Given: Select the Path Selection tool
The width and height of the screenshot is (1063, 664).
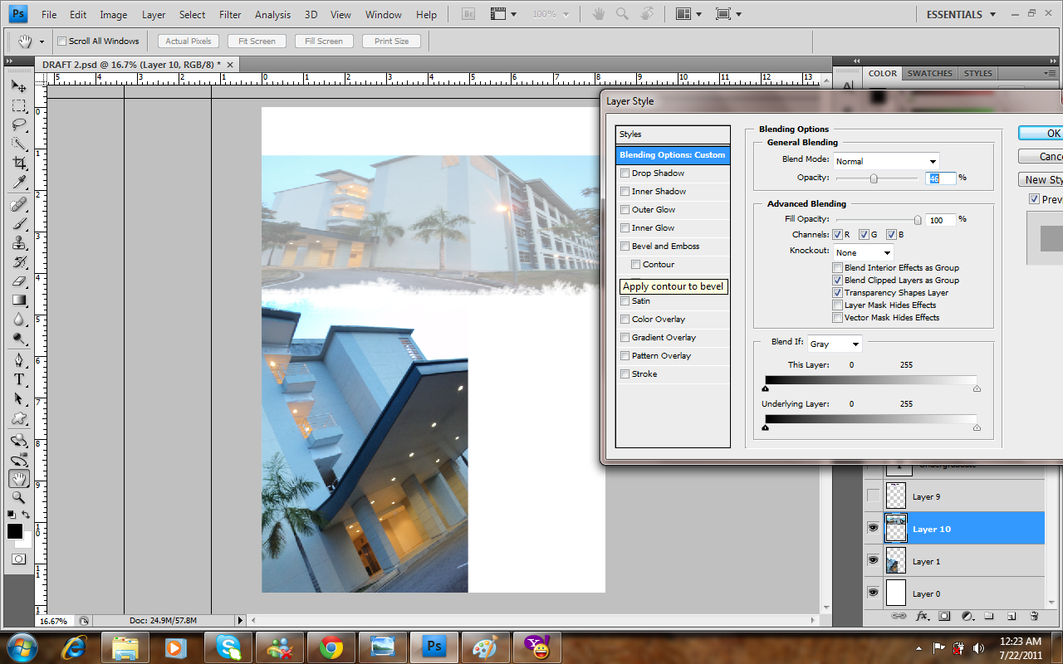Looking at the screenshot, I should pyautogui.click(x=18, y=399).
